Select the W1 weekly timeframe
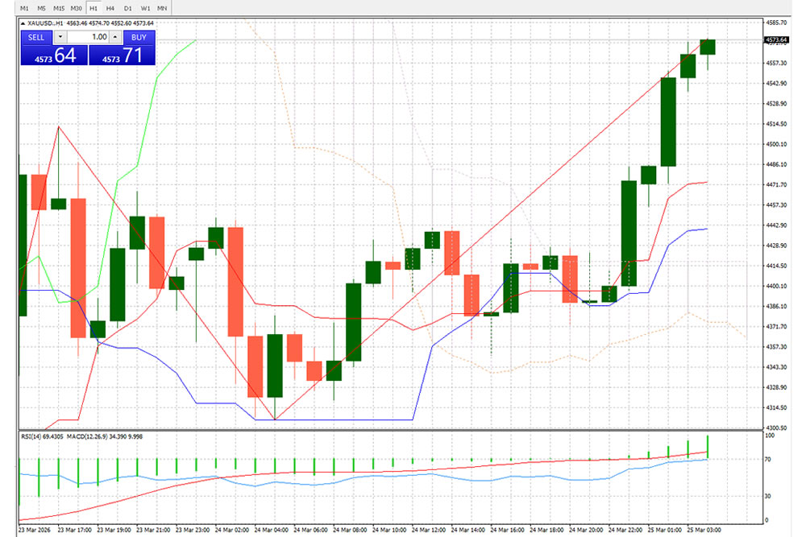 (x=145, y=8)
